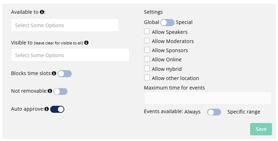The image size is (278, 141).
Task: Select the Allow Hybrid checkbox
Action: point(147,68)
